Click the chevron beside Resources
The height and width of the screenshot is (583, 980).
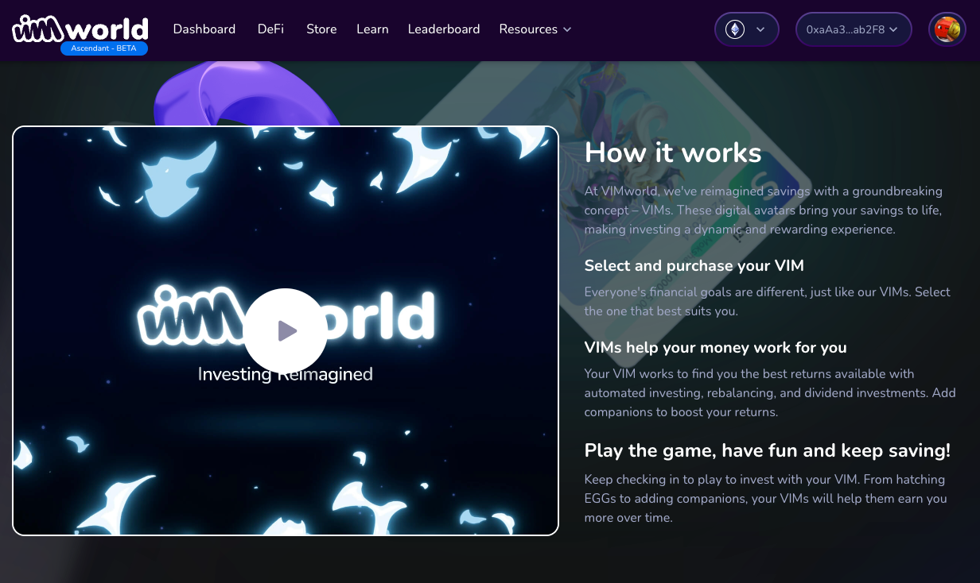click(566, 29)
